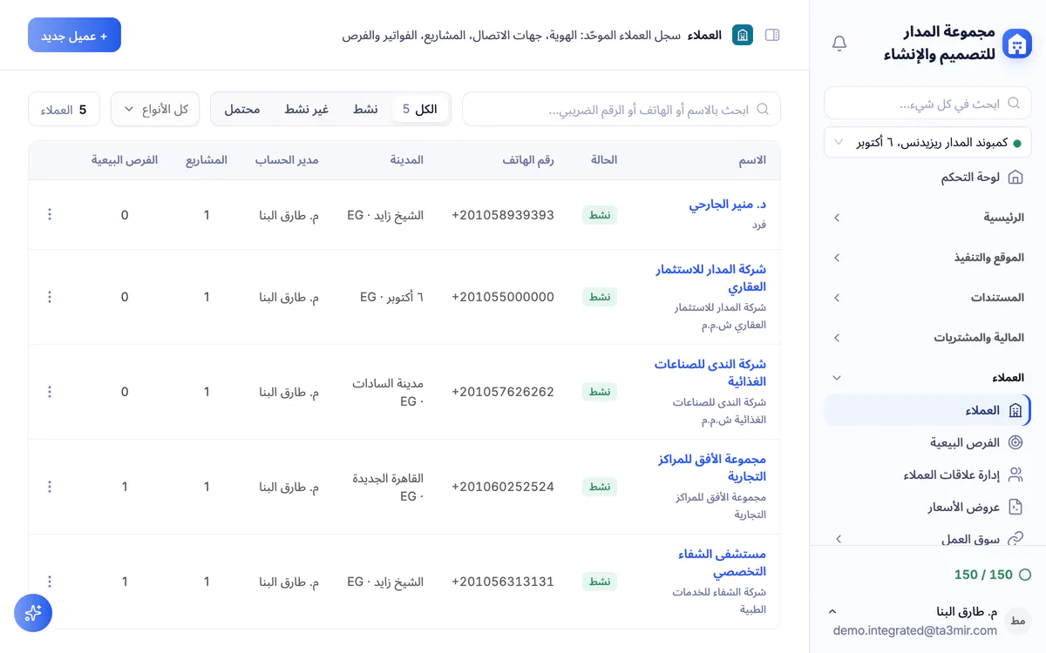The height and width of the screenshot is (653, 1046).
Task: Click the user avatar مط
Action: (x=1017, y=621)
